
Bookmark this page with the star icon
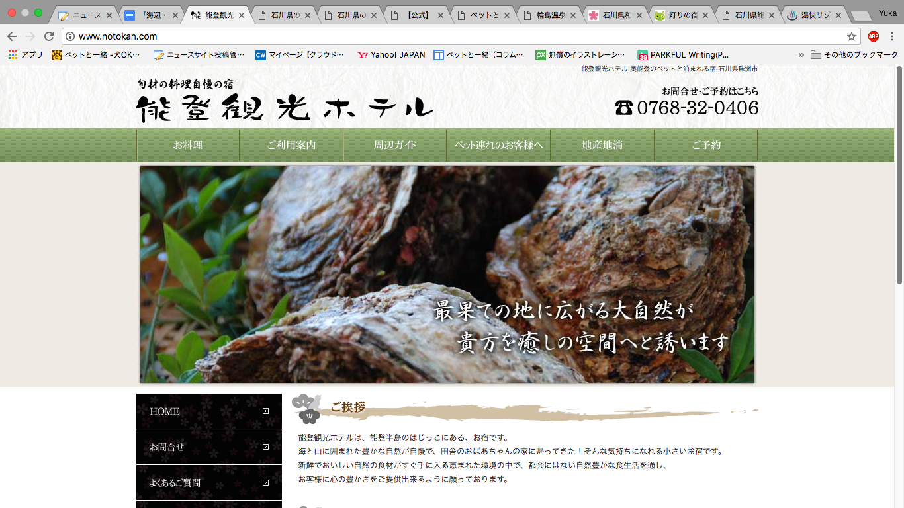(852, 36)
